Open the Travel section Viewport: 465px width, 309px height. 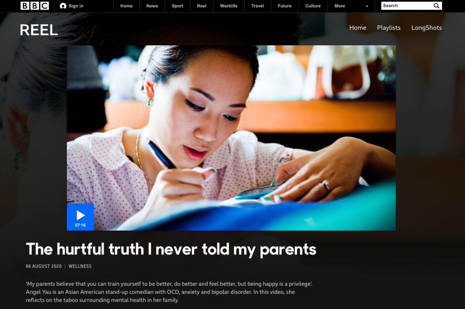[258, 6]
